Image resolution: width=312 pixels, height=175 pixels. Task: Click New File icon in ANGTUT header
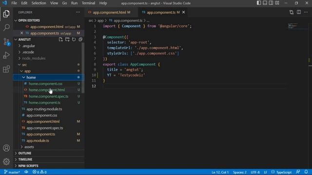point(60,39)
